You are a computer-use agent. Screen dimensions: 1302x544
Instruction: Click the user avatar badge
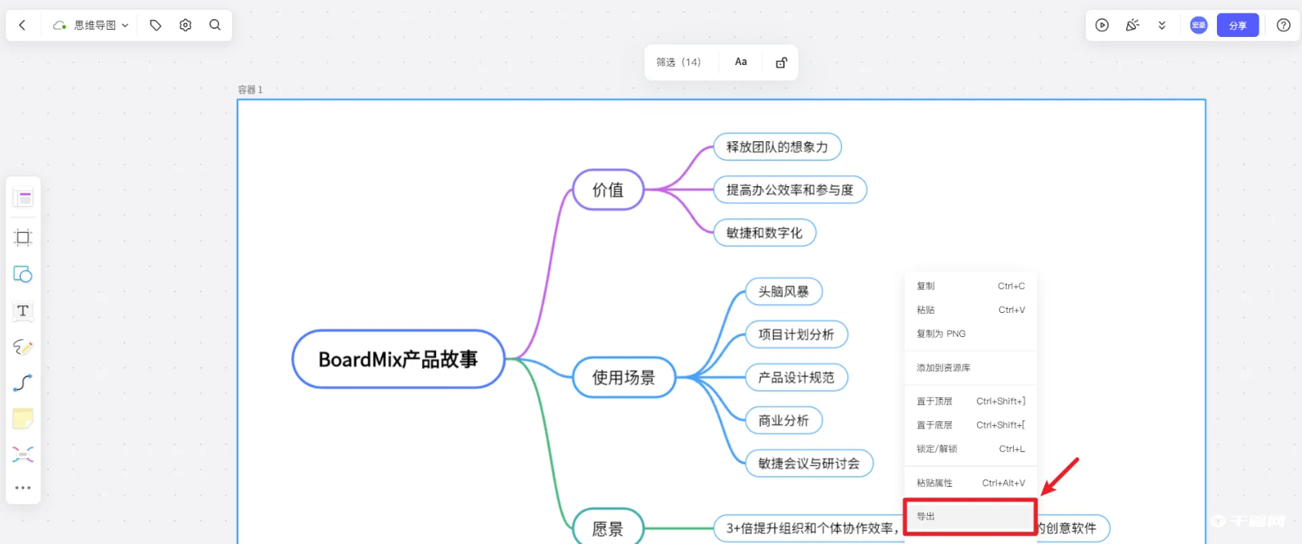tap(1198, 26)
